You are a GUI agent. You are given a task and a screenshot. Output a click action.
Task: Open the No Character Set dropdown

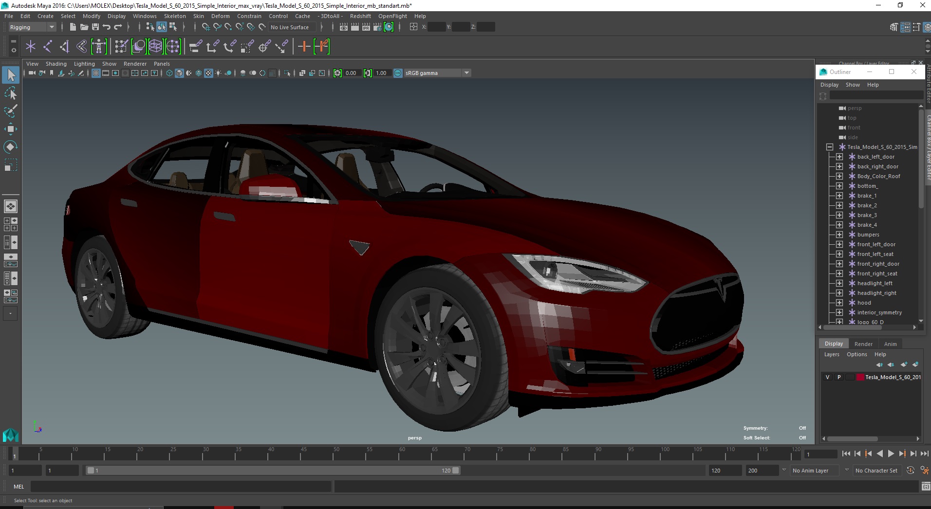click(878, 471)
